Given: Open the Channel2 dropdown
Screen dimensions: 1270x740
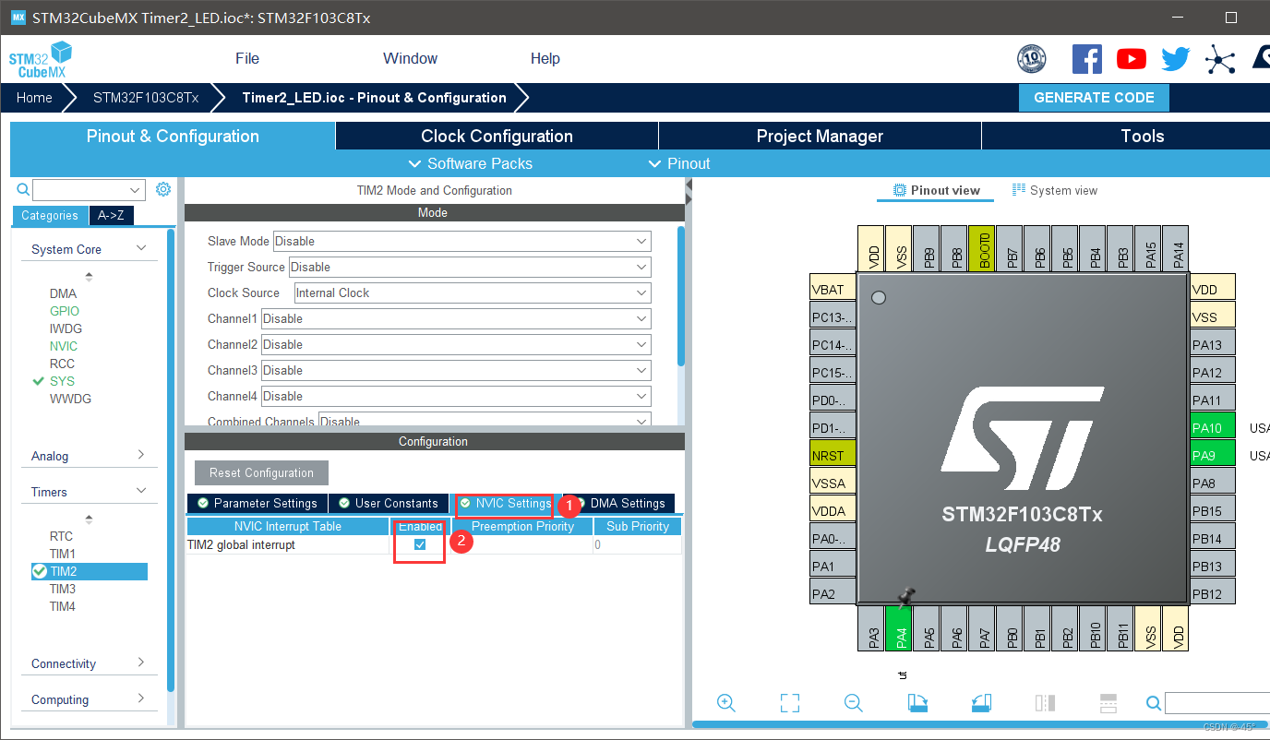Looking at the screenshot, I should point(456,344).
